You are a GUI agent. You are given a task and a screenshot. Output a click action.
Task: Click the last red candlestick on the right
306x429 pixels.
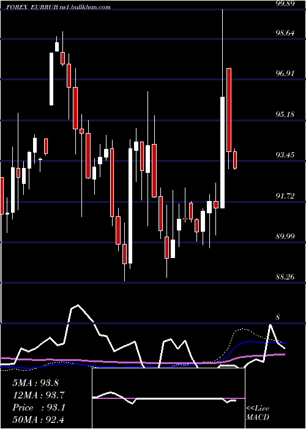pos(235,160)
